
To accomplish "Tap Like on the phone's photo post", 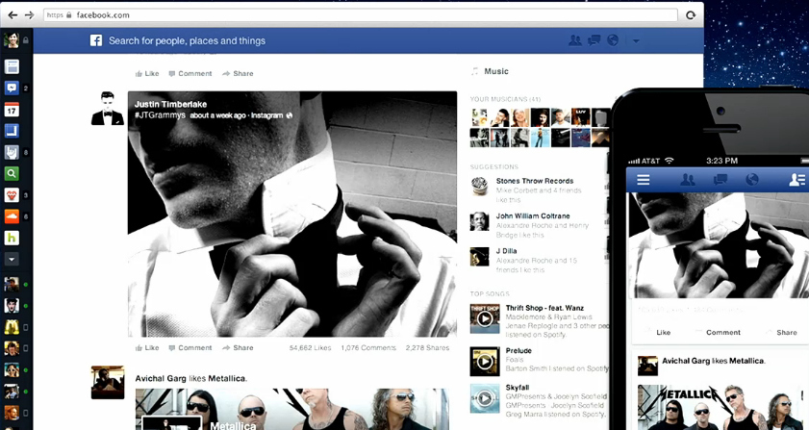I will (x=663, y=332).
